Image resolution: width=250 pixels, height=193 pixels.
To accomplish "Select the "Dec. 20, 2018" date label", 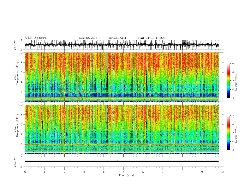I will [x=88, y=38].
